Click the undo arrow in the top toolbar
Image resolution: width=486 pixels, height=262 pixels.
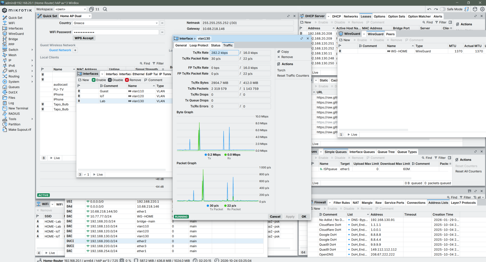429,9
